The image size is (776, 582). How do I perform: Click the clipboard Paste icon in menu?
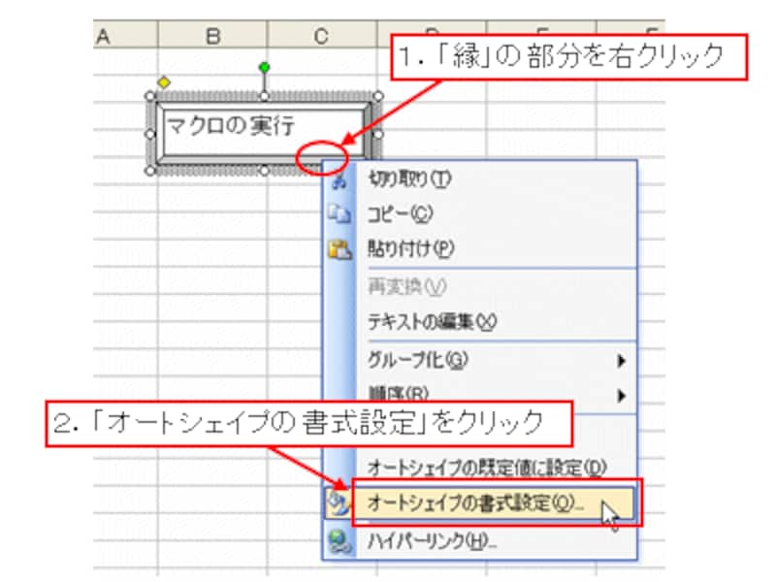point(340,249)
